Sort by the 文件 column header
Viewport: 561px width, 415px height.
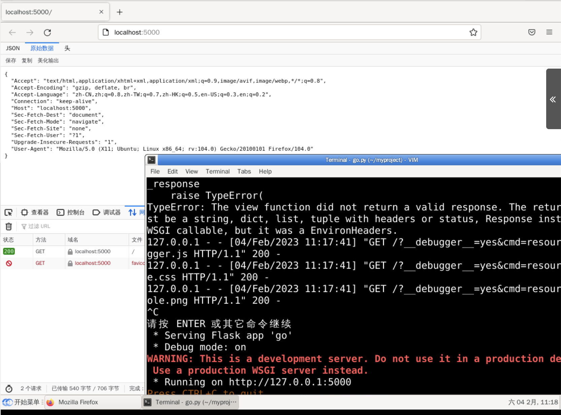tap(137, 240)
